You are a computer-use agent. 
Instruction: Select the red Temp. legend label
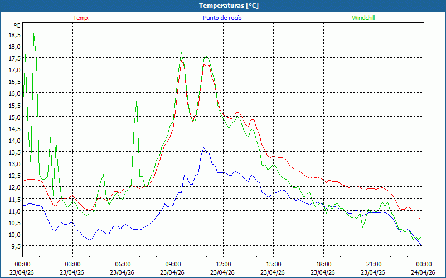(x=81, y=18)
